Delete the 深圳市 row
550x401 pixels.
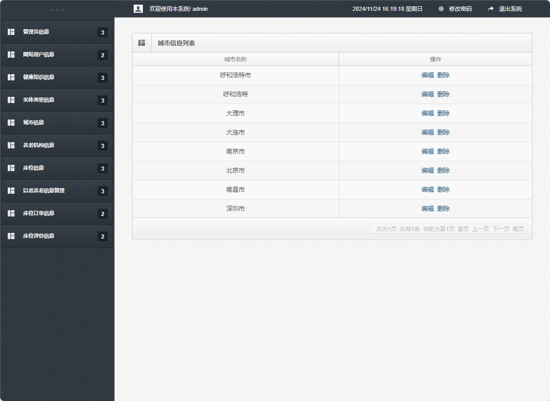click(443, 209)
